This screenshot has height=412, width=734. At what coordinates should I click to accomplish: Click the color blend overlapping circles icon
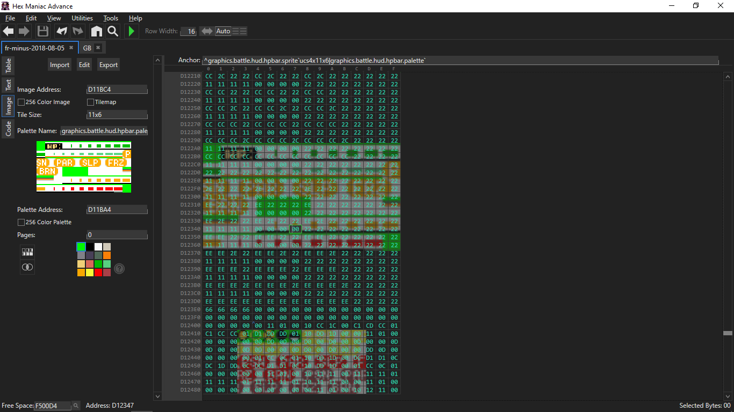coord(27,267)
